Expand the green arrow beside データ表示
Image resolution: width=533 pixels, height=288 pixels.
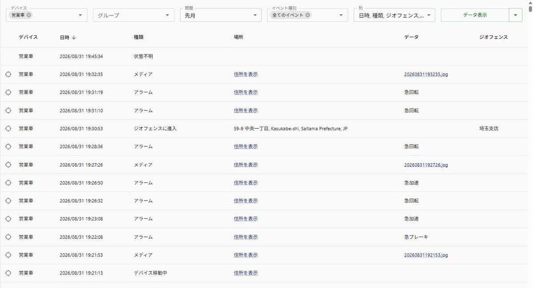point(515,15)
